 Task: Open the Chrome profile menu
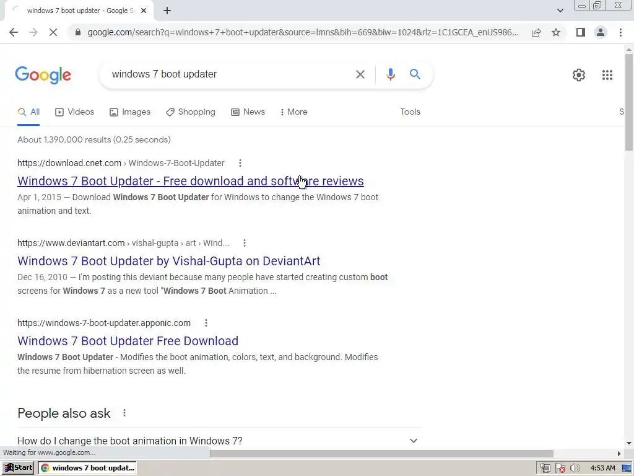pos(601,32)
